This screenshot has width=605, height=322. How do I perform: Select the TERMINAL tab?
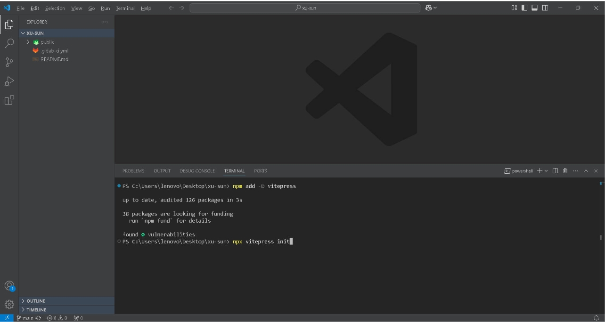pyautogui.click(x=234, y=171)
